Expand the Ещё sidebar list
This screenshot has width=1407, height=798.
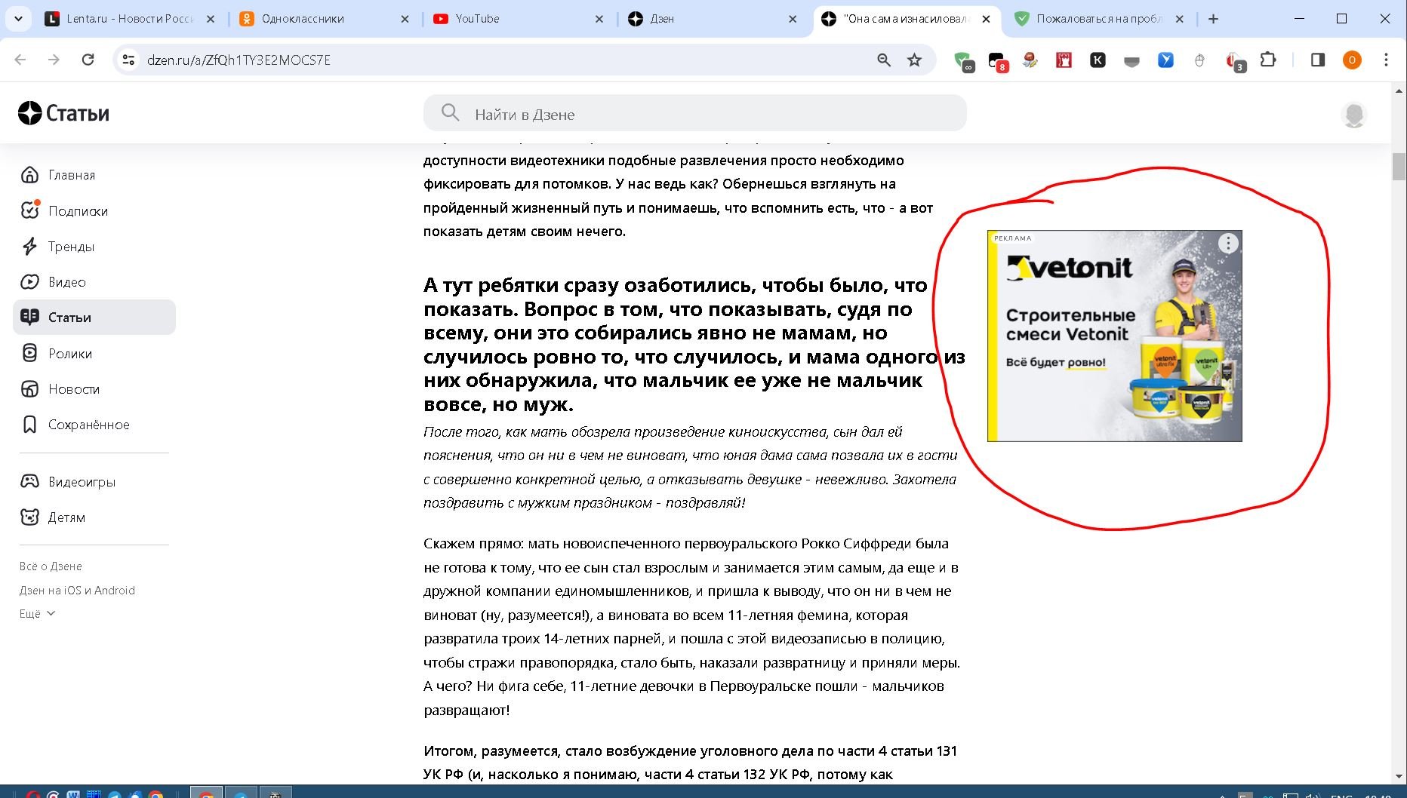point(37,614)
